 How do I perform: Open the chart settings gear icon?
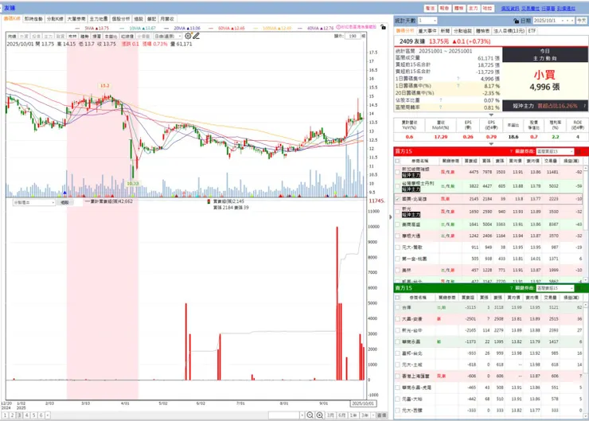pos(188,36)
